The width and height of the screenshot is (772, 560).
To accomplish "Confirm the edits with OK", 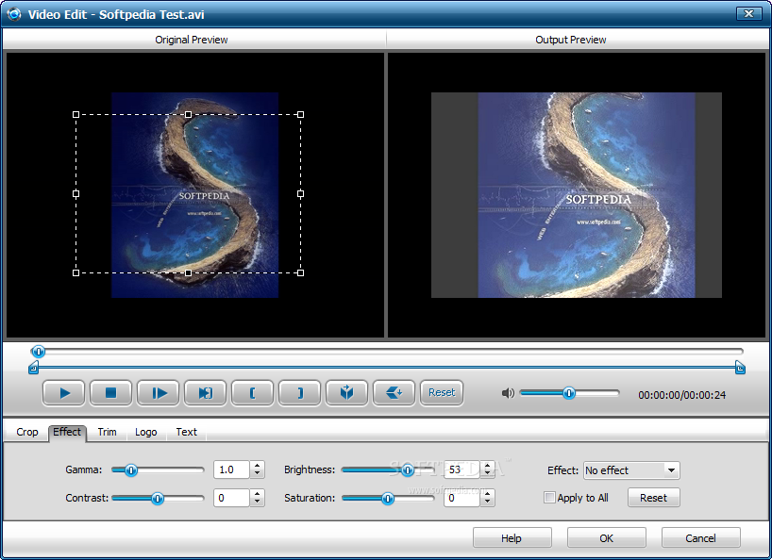I will coord(607,538).
